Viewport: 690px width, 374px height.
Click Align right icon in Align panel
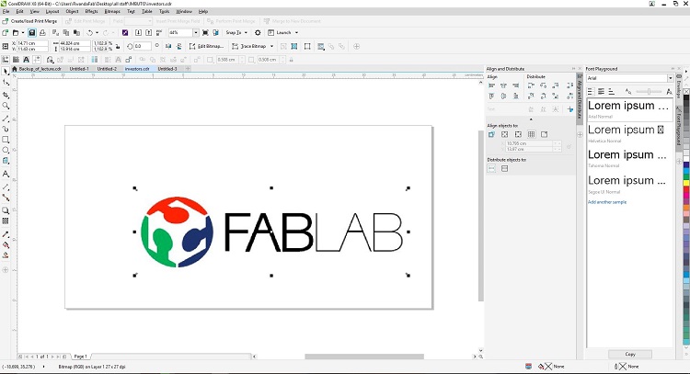coord(516,85)
